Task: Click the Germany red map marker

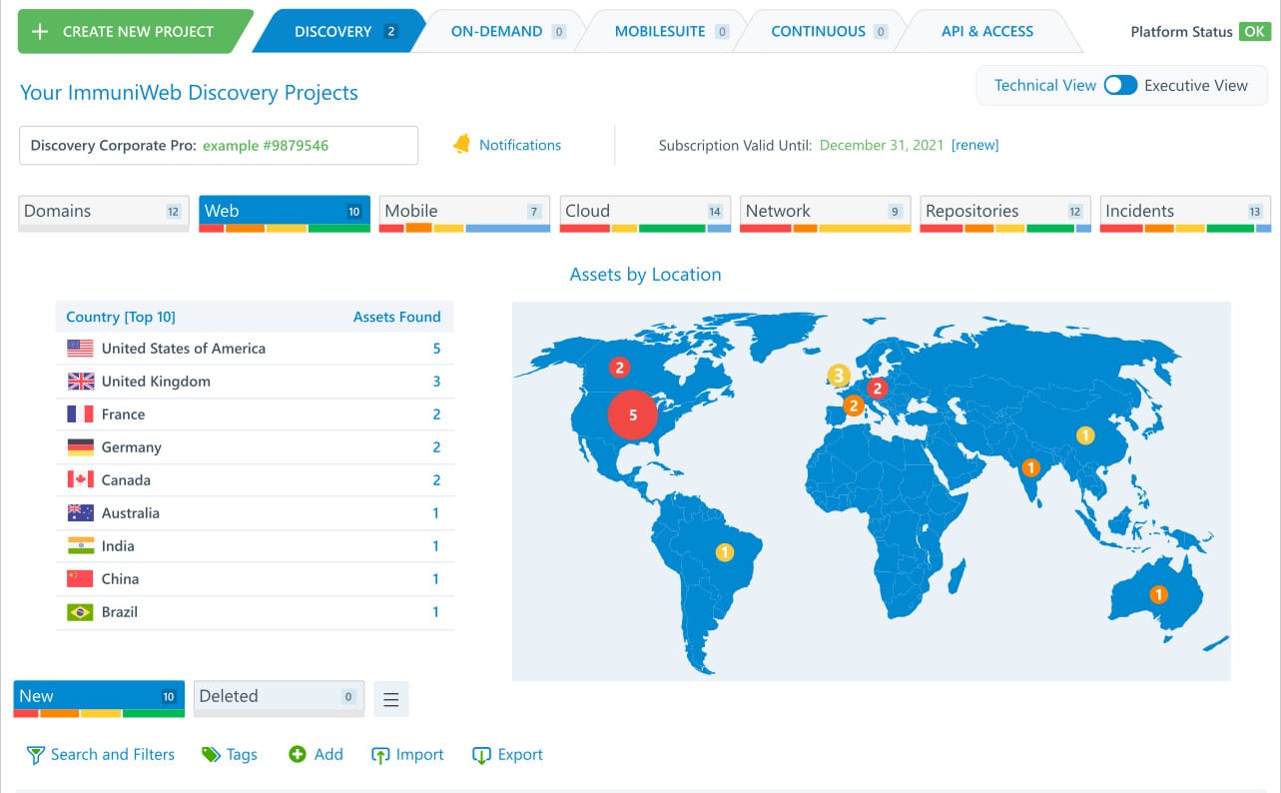Action: (x=878, y=388)
